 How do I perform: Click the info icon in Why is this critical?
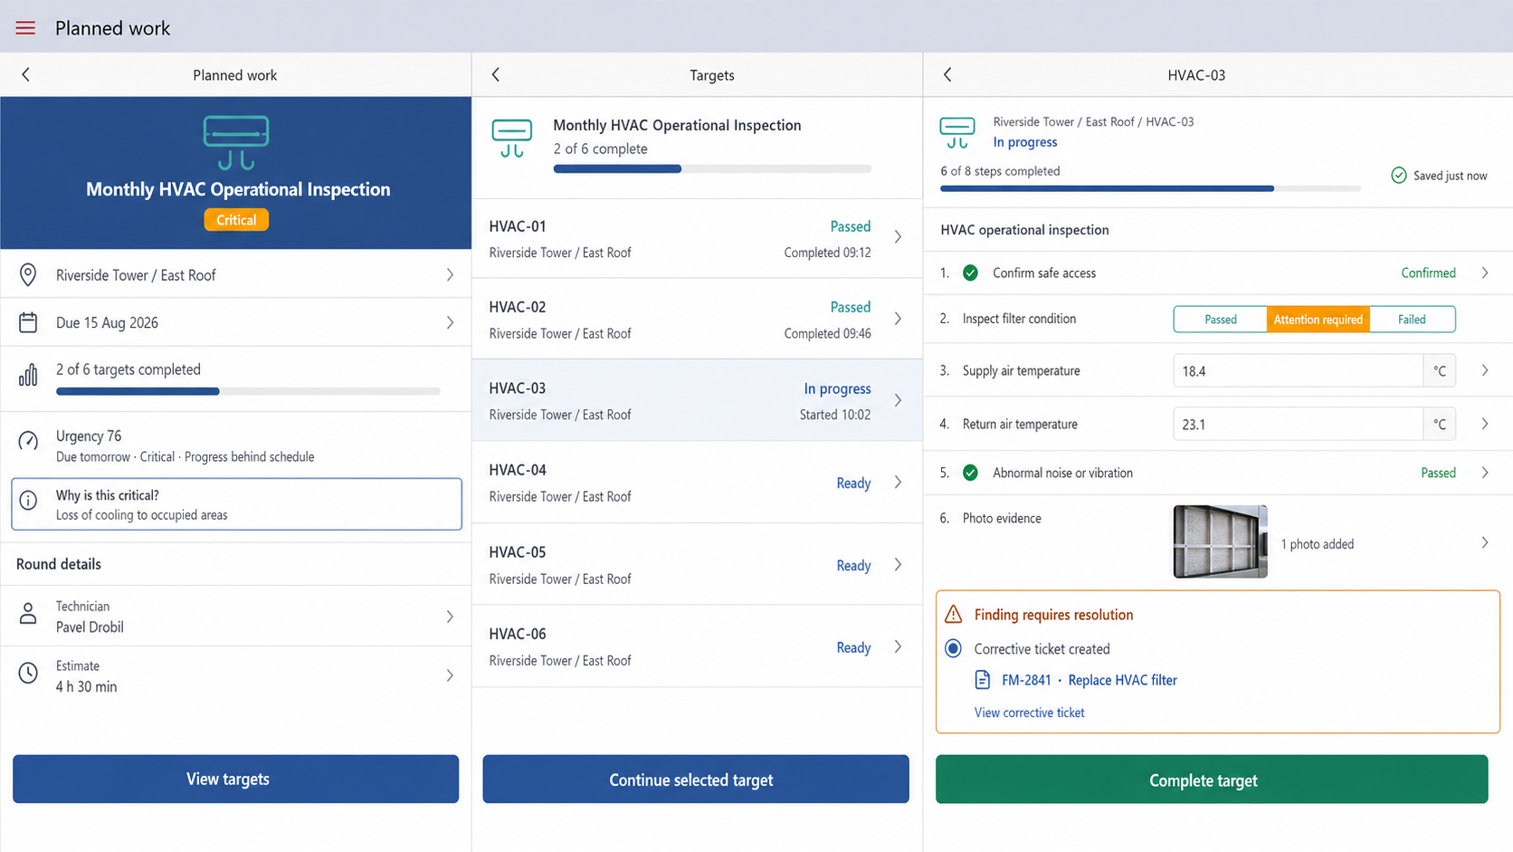pos(28,500)
